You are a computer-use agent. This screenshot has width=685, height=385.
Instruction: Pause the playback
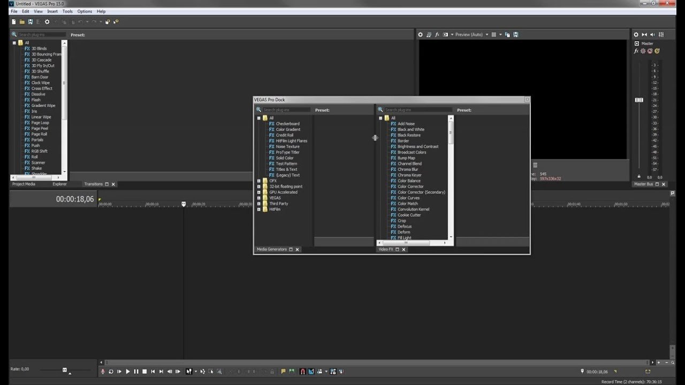coord(136,371)
